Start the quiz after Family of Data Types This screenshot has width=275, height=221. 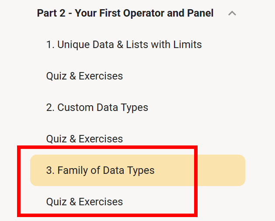coord(84,202)
